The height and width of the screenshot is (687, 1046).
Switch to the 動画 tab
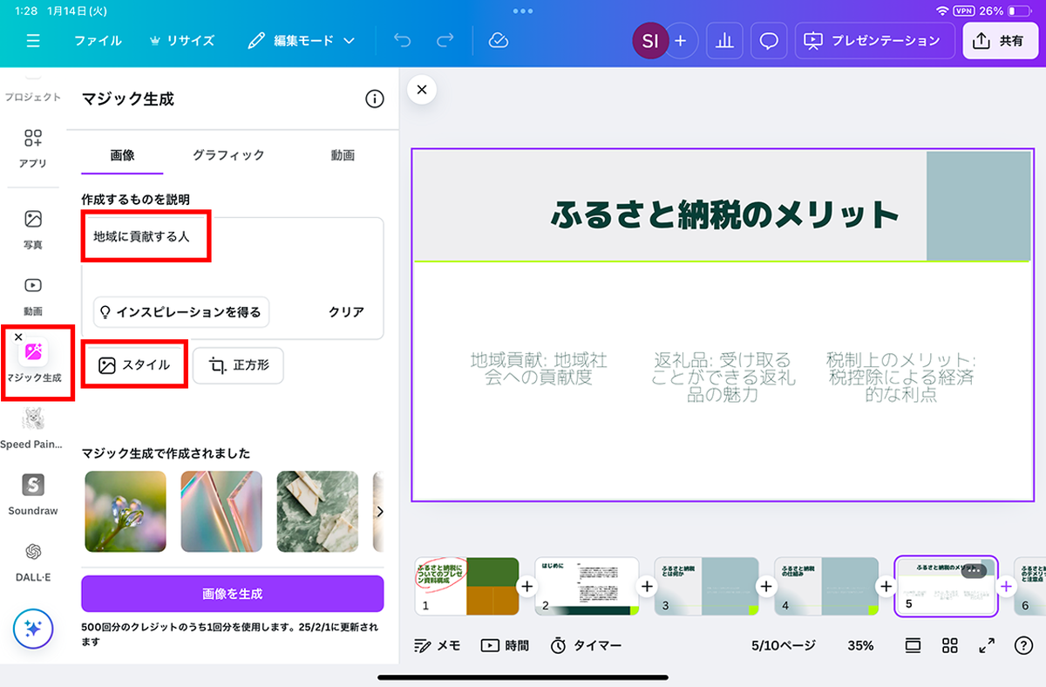[343, 155]
